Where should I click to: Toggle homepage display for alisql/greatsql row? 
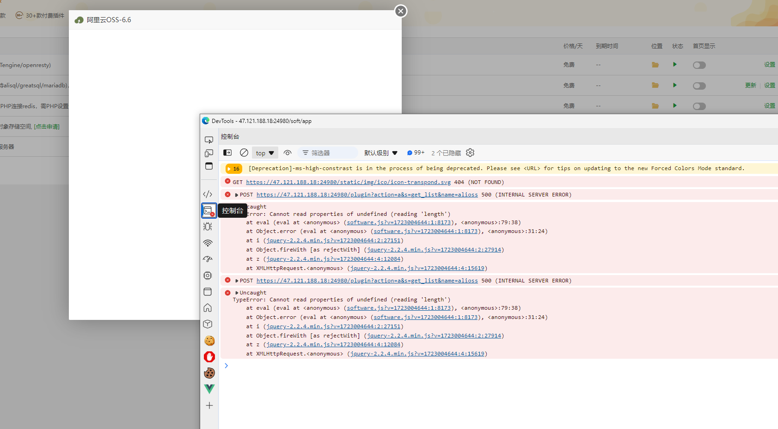coord(699,86)
